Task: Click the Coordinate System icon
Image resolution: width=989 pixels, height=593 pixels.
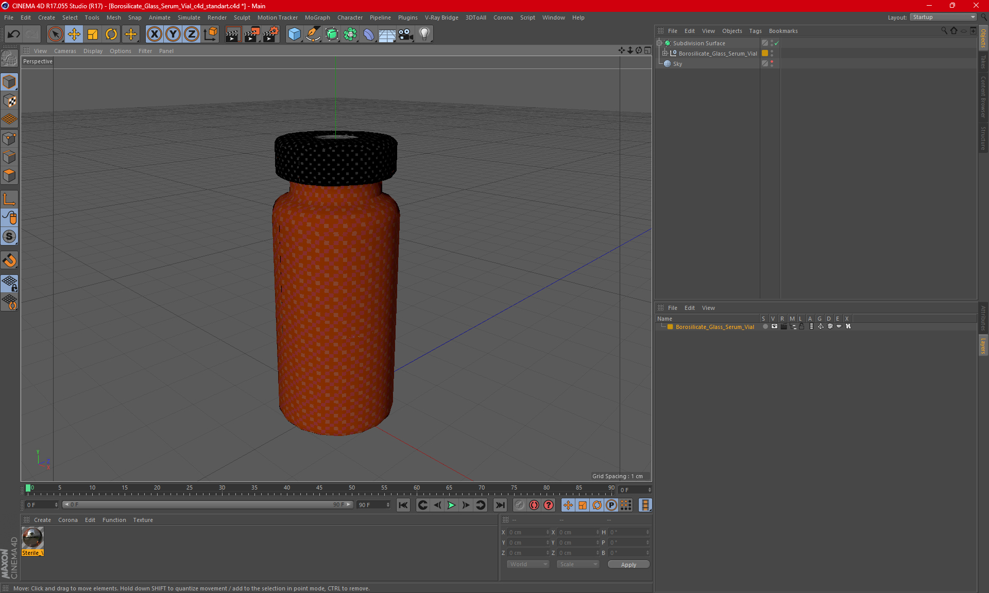Action: (210, 34)
